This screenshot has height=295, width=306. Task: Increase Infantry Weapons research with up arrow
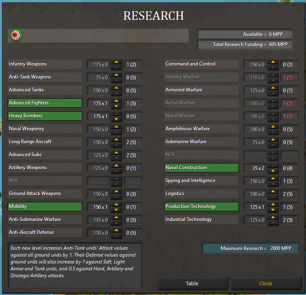[116, 62]
